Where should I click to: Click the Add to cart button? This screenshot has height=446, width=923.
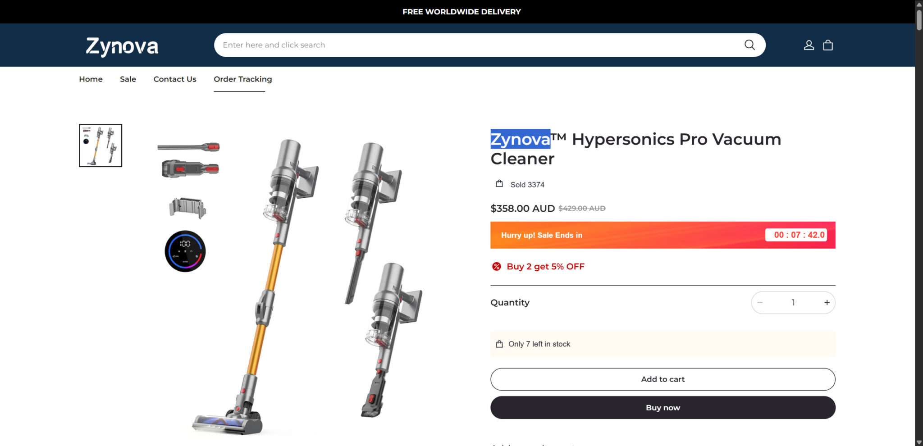point(663,379)
